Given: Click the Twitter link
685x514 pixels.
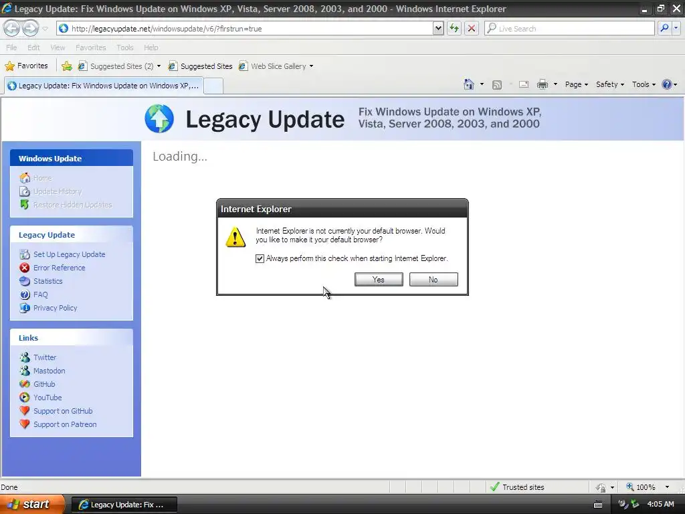Looking at the screenshot, I should pos(45,357).
